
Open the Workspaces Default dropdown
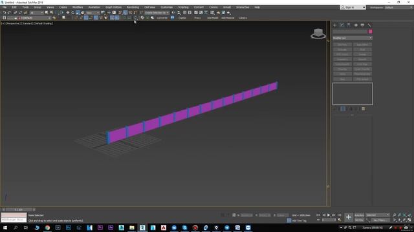[x=398, y=7]
